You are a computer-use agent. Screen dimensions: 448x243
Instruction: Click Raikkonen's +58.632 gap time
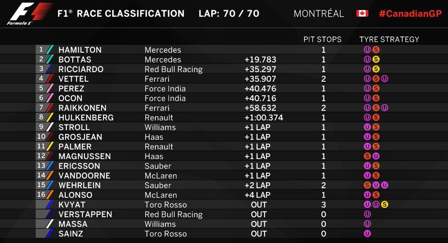(x=260, y=108)
